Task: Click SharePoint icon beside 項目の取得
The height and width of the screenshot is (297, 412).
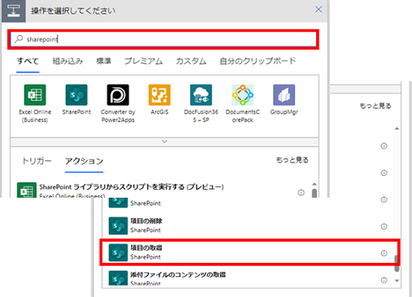Action: (118, 252)
